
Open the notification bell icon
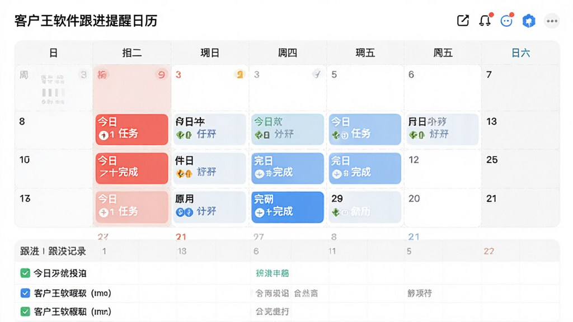(485, 21)
